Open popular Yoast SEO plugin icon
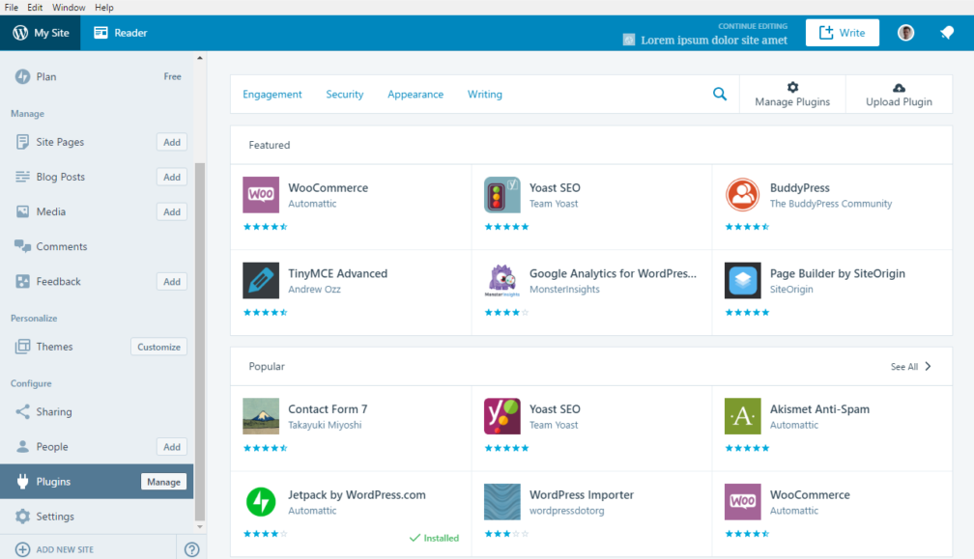This screenshot has width=974, height=559. [x=501, y=416]
